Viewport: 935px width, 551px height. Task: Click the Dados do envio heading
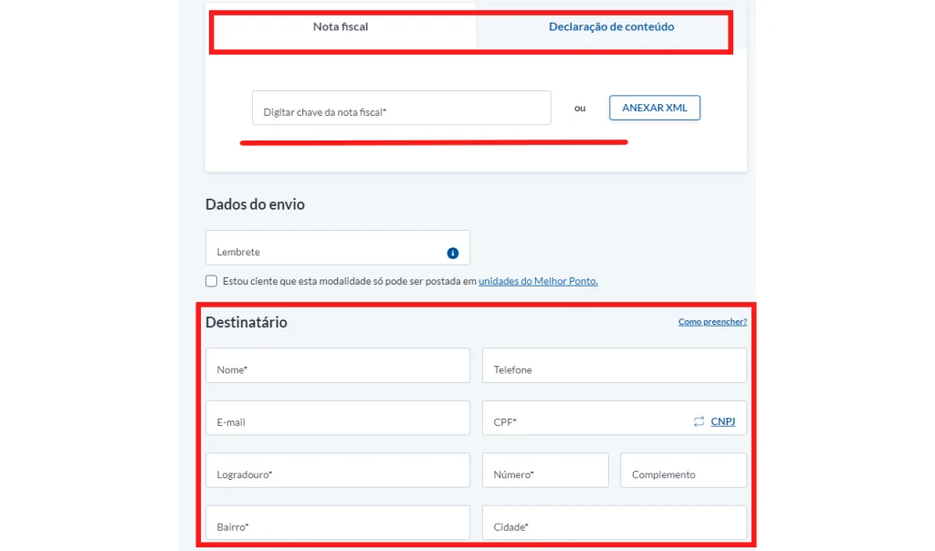256,204
